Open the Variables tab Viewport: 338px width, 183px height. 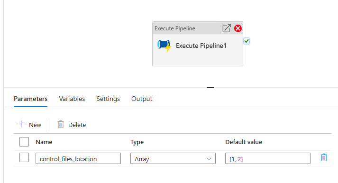click(x=72, y=99)
